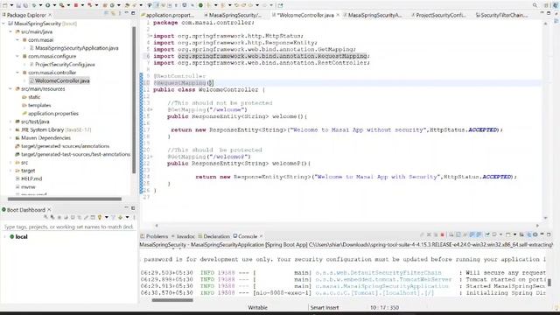
Task: Minimize the Console view
Action: point(542,234)
